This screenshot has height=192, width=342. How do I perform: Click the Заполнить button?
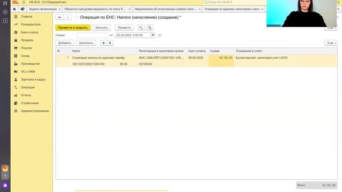click(86, 43)
